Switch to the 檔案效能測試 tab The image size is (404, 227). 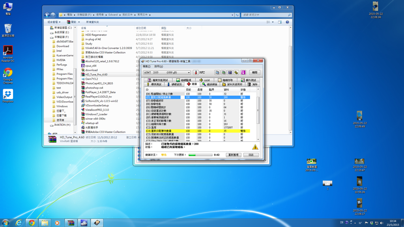158,80
